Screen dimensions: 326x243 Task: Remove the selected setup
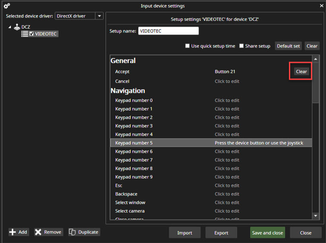click(x=48, y=232)
